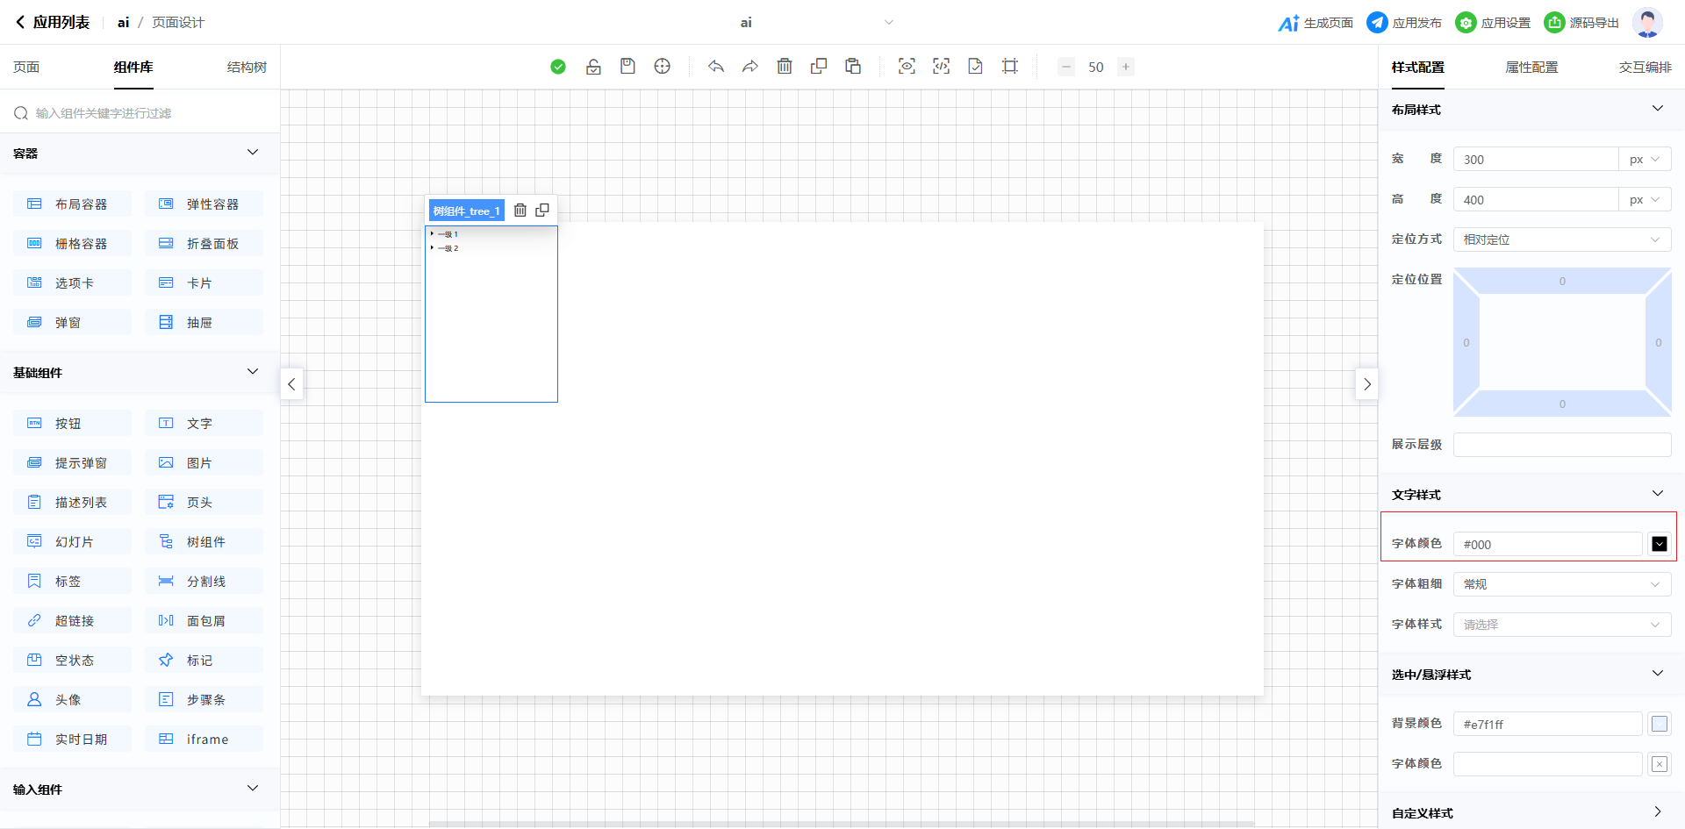Expand the 一级 1 tree node
The image size is (1685, 829).
pos(432,234)
